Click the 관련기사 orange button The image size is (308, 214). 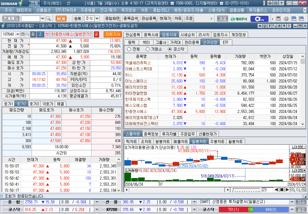[x=113, y=34]
